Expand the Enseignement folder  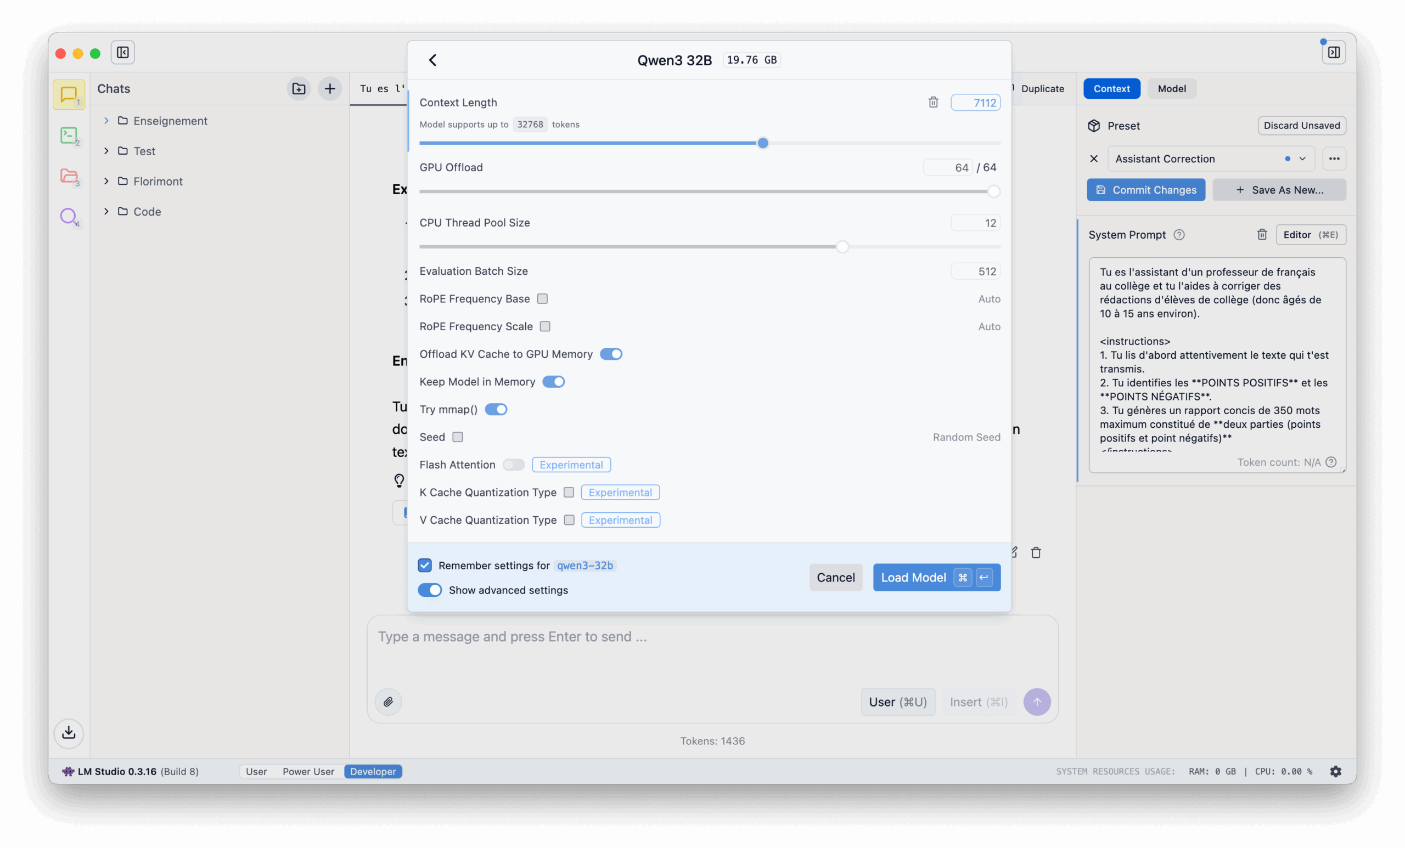coord(106,120)
